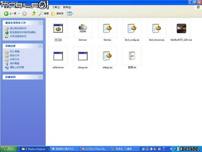Open the 說明 menu

pos(67,7)
